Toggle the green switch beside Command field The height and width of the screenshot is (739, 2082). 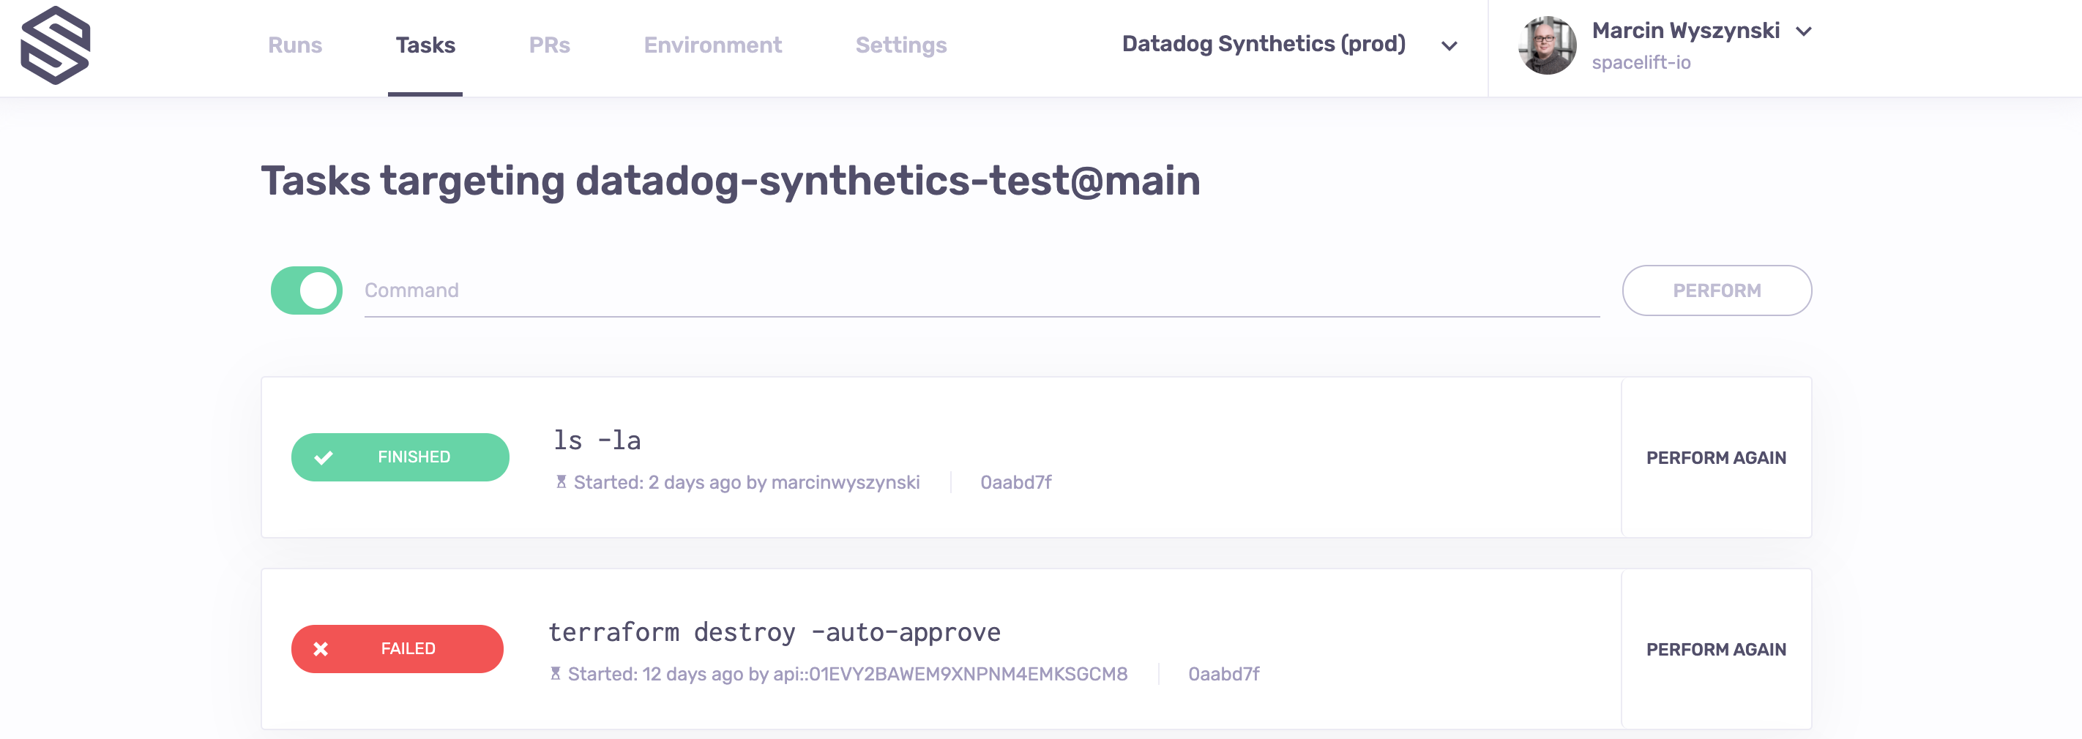pyautogui.click(x=306, y=290)
